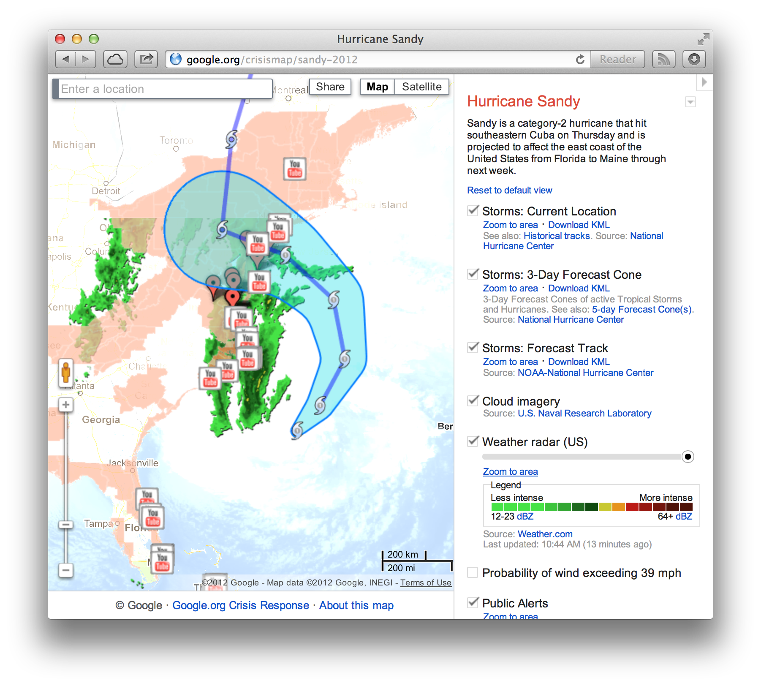The width and height of the screenshot is (761, 686).
Task: Click the Enter a location search field
Action: tap(165, 89)
